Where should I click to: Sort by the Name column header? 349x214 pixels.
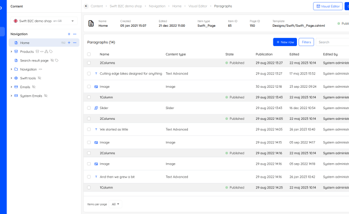click(x=104, y=54)
